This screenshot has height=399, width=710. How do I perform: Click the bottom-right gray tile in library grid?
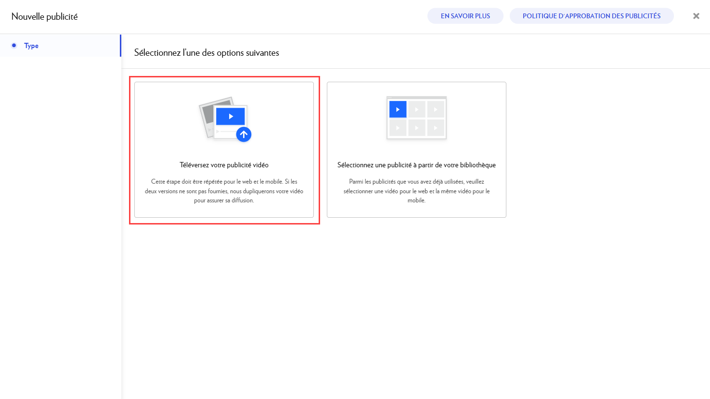[x=436, y=128]
